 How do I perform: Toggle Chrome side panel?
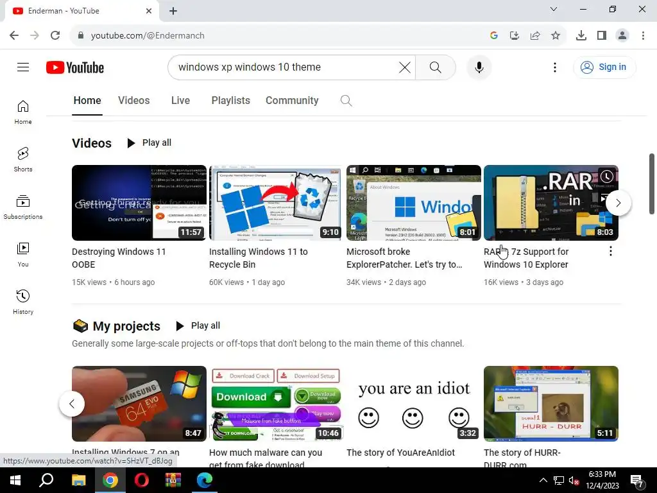point(602,36)
